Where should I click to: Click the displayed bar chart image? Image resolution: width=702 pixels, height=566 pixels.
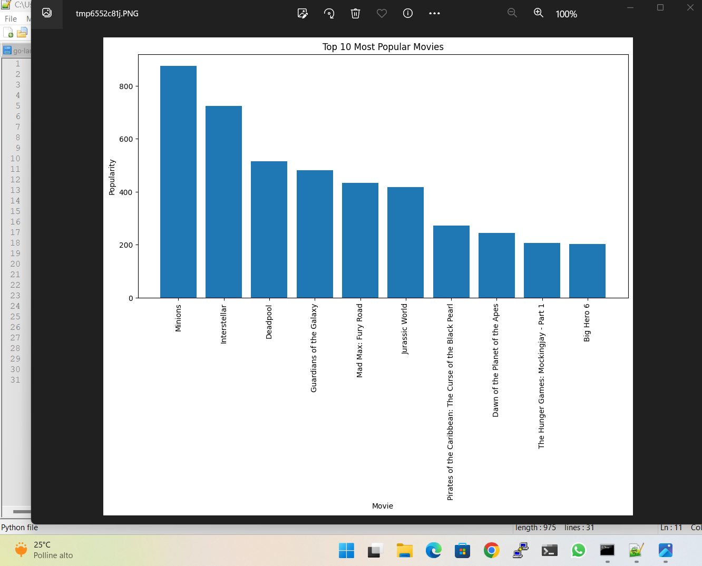coord(368,276)
